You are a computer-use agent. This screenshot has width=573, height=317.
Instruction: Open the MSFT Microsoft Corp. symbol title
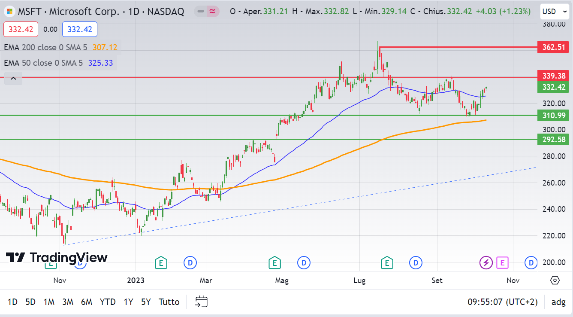coord(101,12)
